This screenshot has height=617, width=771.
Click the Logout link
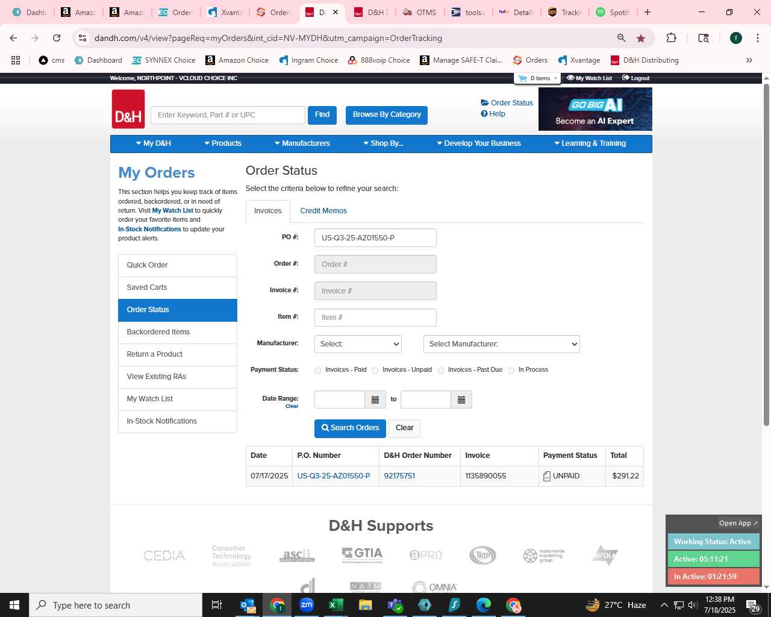point(636,78)
